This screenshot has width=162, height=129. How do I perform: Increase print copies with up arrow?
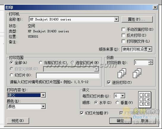151,61
